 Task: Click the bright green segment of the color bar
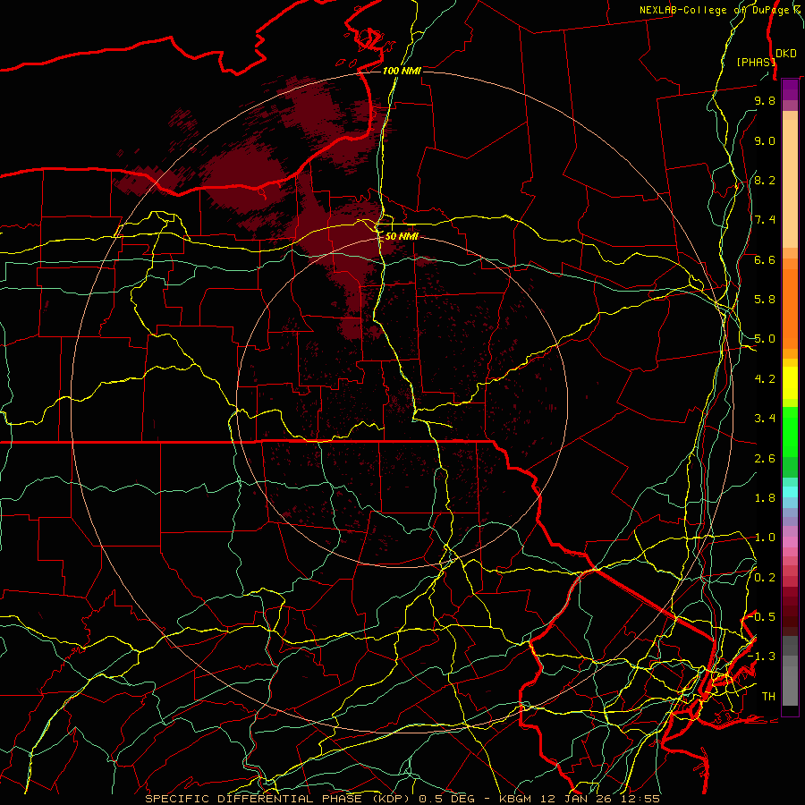point(790,431)
